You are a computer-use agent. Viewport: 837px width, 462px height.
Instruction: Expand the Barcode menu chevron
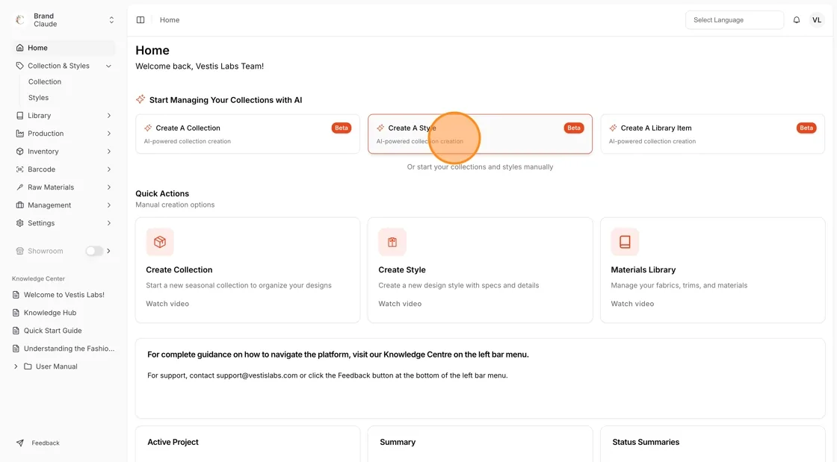[108, 169]
